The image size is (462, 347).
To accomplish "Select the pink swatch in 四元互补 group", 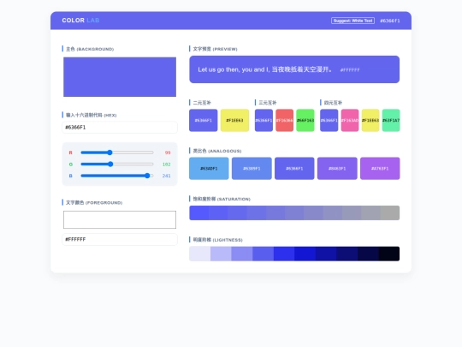I will click(x=350, y=121).
